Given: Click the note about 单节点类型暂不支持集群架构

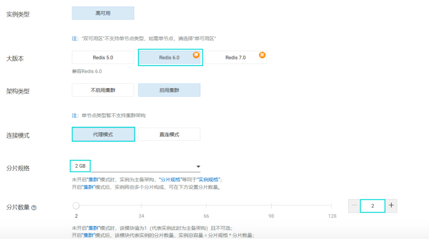Looking at the screenshot, I should point(108,115).
